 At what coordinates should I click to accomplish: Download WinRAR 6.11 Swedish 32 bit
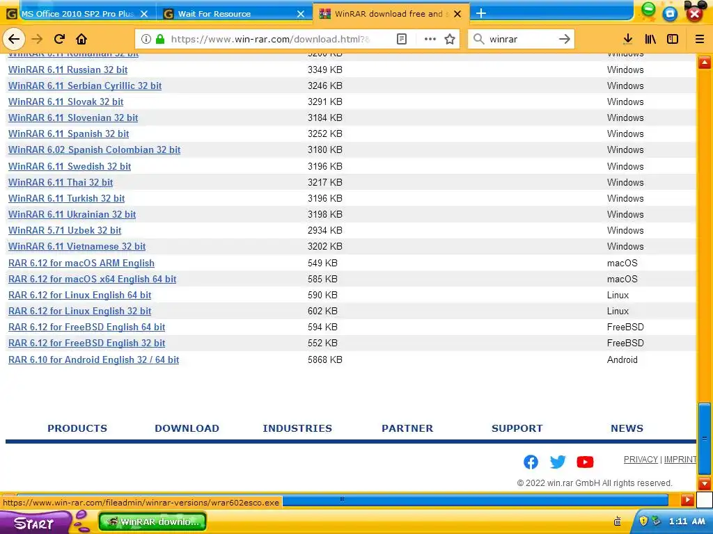pyautogui.click(x=70, y=166)
